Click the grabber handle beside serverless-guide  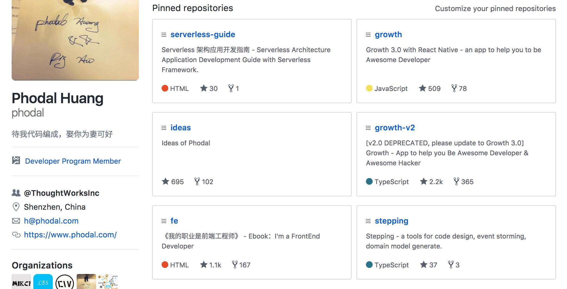[x=164, y=35]
